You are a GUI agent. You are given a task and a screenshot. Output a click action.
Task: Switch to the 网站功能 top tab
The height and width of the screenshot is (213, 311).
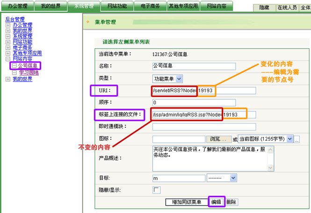point(116,7)
